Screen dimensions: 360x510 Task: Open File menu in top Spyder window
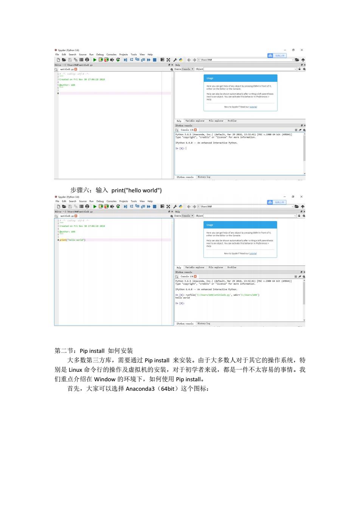click(x=57, y=55)
